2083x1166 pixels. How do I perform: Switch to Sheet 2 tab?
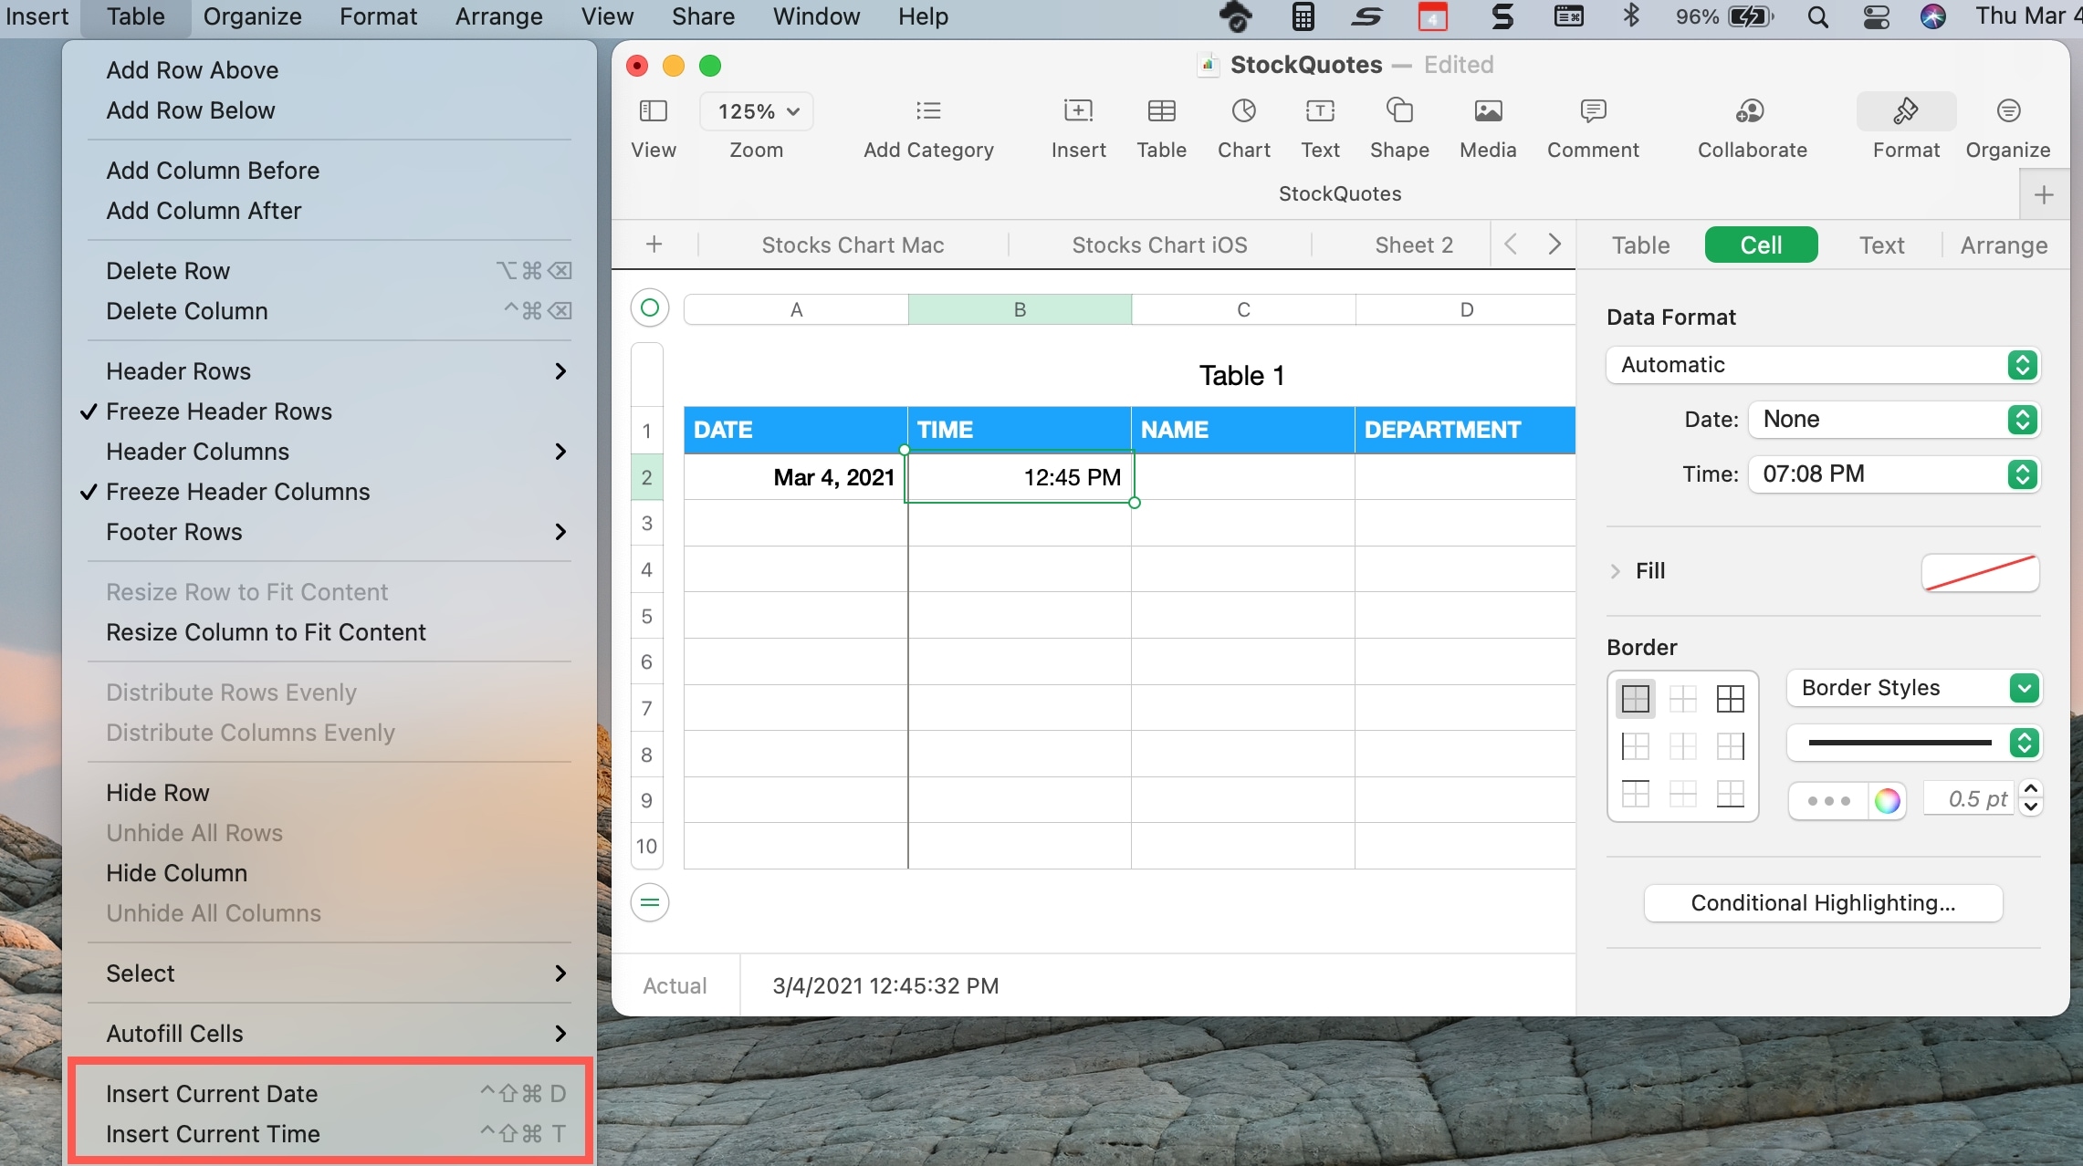coord(1414,245)
